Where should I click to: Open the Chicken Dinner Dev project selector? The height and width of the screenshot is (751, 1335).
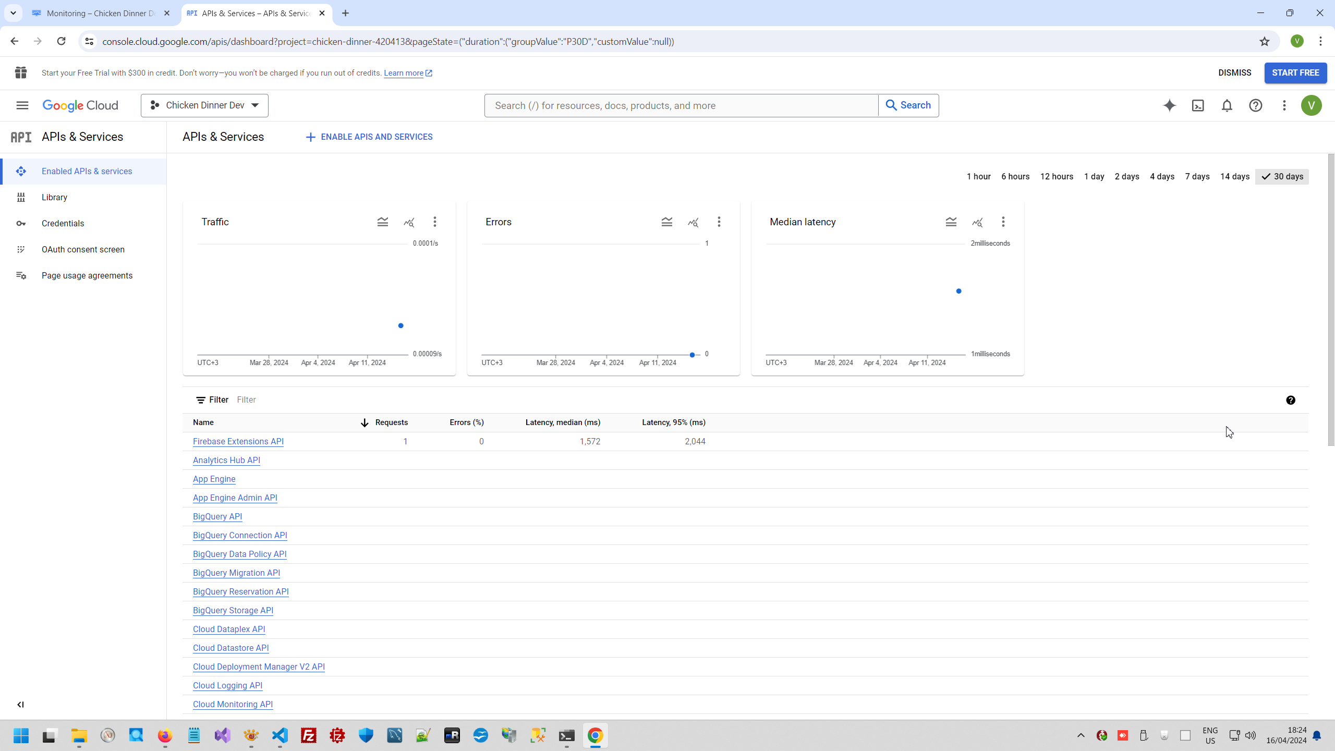[x=204, y=105]
